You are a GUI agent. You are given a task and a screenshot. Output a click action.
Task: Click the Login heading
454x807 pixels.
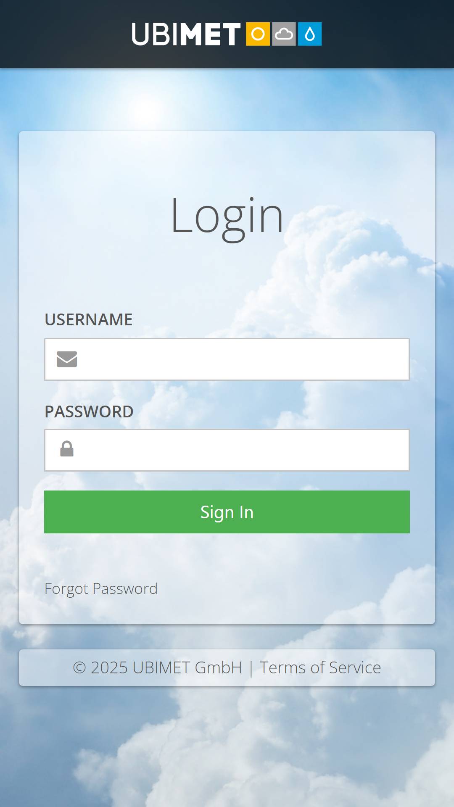(227, 216)
